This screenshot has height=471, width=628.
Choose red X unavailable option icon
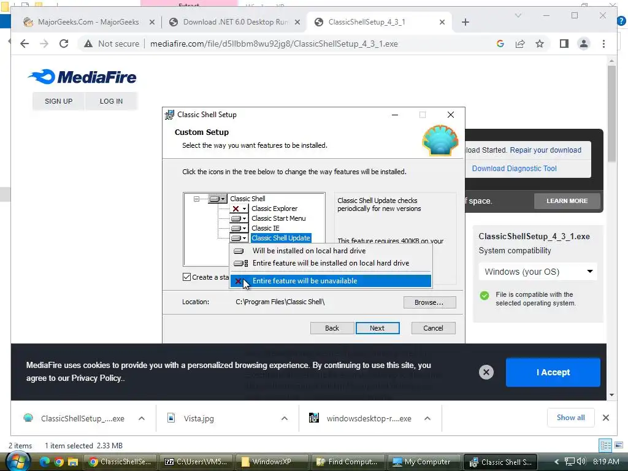tap(239, 281)
